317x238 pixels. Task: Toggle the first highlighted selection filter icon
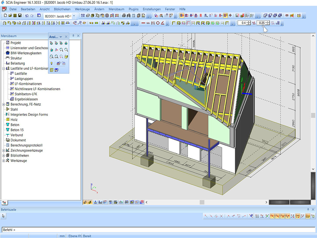[182, 16]
